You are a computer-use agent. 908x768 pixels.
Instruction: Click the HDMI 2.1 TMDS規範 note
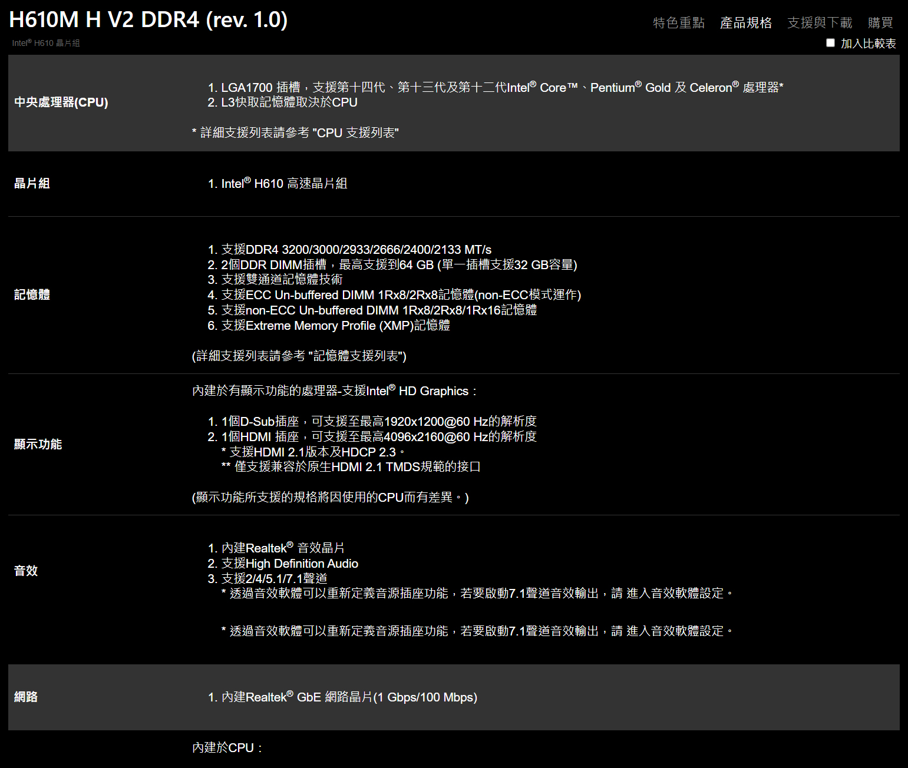pyautogui.click(x=351, y=467)
